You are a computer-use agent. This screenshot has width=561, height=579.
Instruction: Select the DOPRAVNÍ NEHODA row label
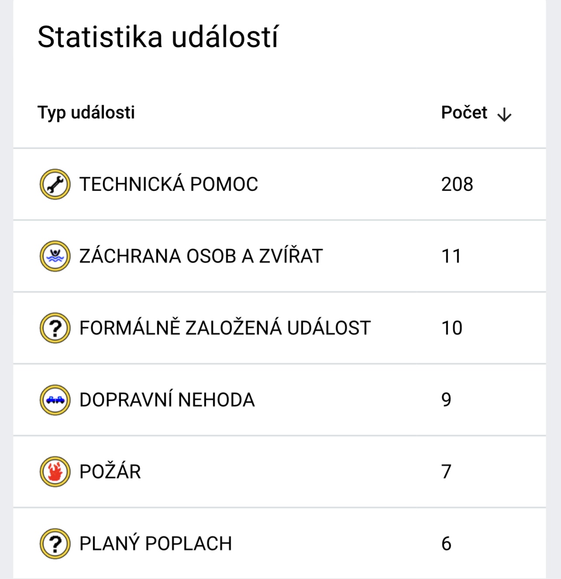tap(167, 400)
